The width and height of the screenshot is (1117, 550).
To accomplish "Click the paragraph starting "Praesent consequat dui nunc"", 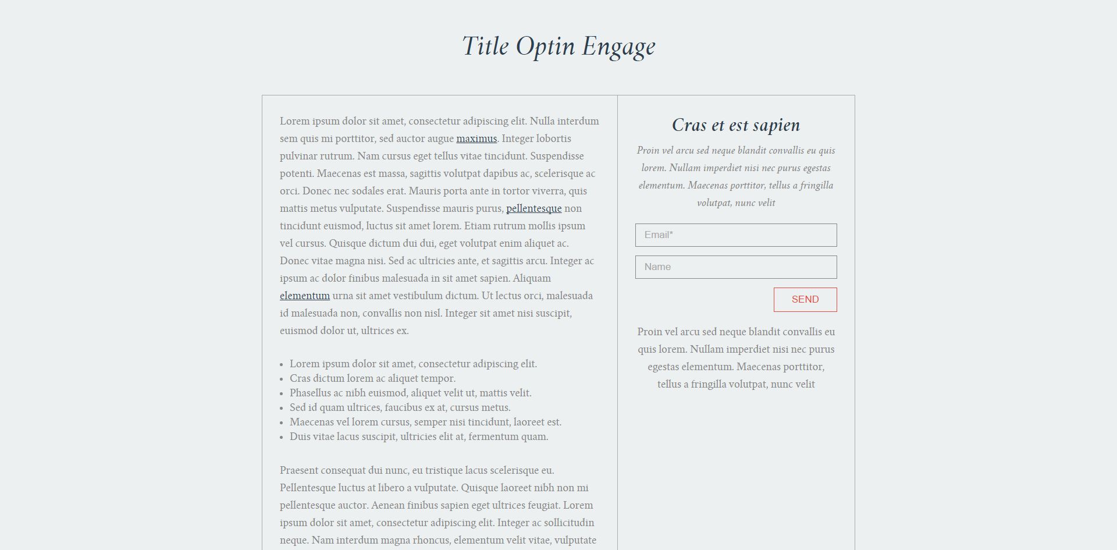I will 439,505.
